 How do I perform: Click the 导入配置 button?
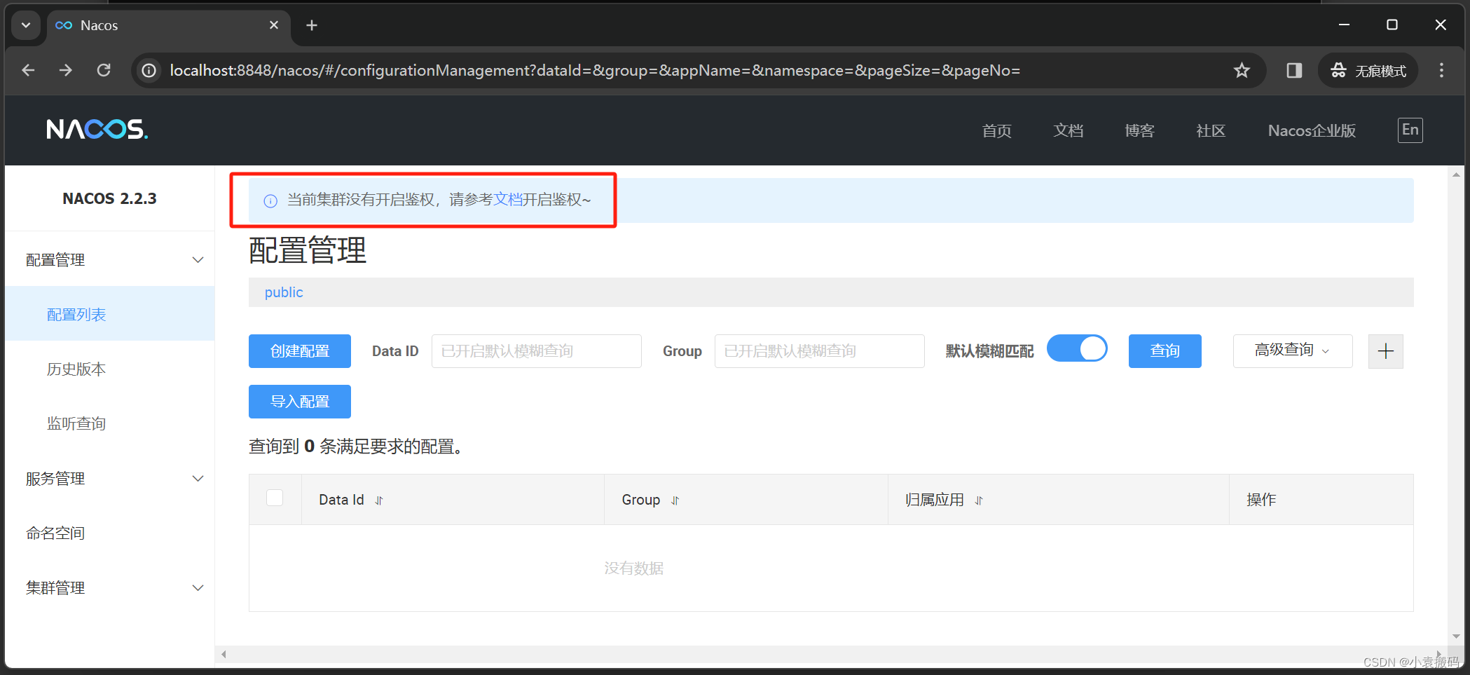[x=300, y=402]
